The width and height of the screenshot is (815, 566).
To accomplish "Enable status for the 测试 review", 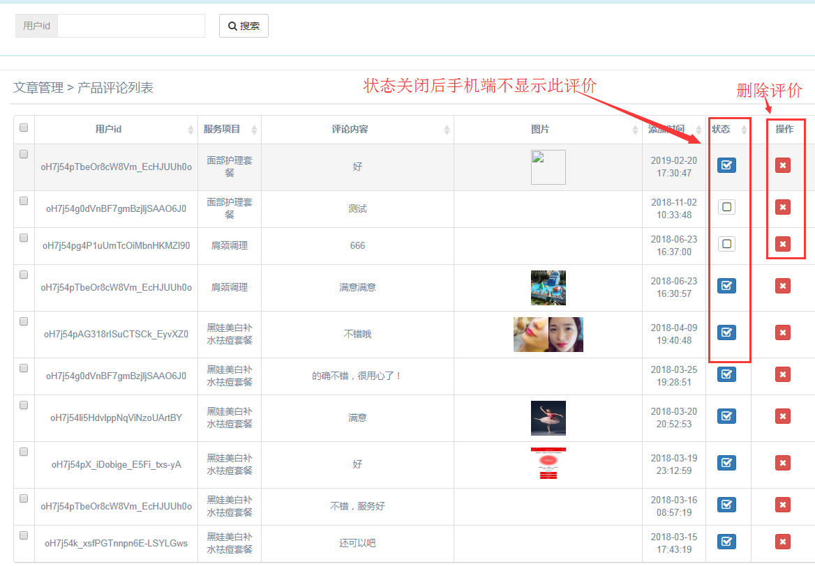I will 726,207.
